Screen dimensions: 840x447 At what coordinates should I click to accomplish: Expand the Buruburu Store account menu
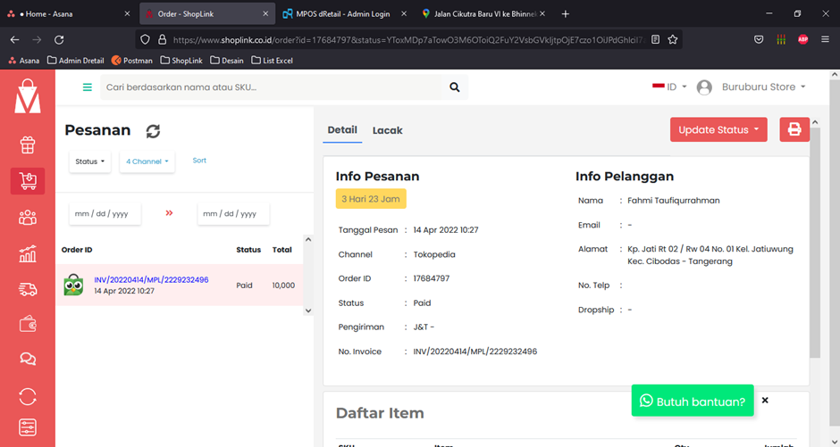pyautogui.click(x=763, y=87)
